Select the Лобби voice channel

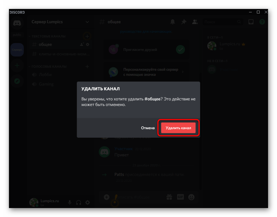tap(45, 75)
